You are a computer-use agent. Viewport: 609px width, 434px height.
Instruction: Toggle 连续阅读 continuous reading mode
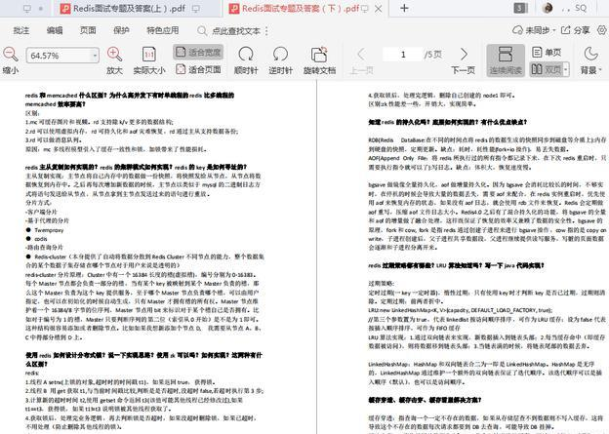coord(506,60)
